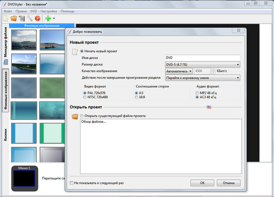Open the Правка menu
This screenshot has height=197, width=274.
21,11
